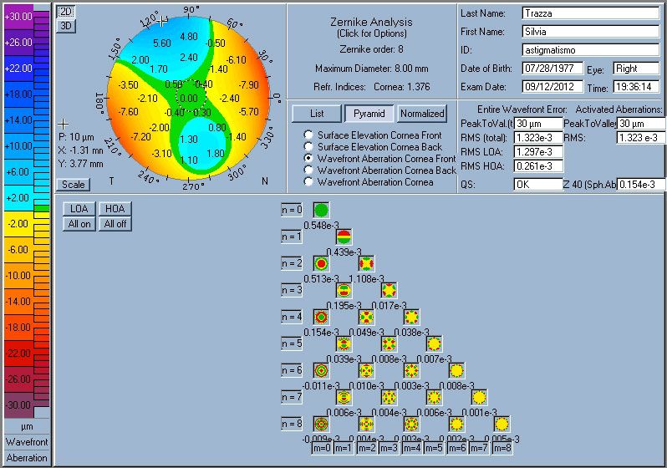The image size is (667, 468).
Task: Switch to the Normalized view
Action: tap(421, 113)
